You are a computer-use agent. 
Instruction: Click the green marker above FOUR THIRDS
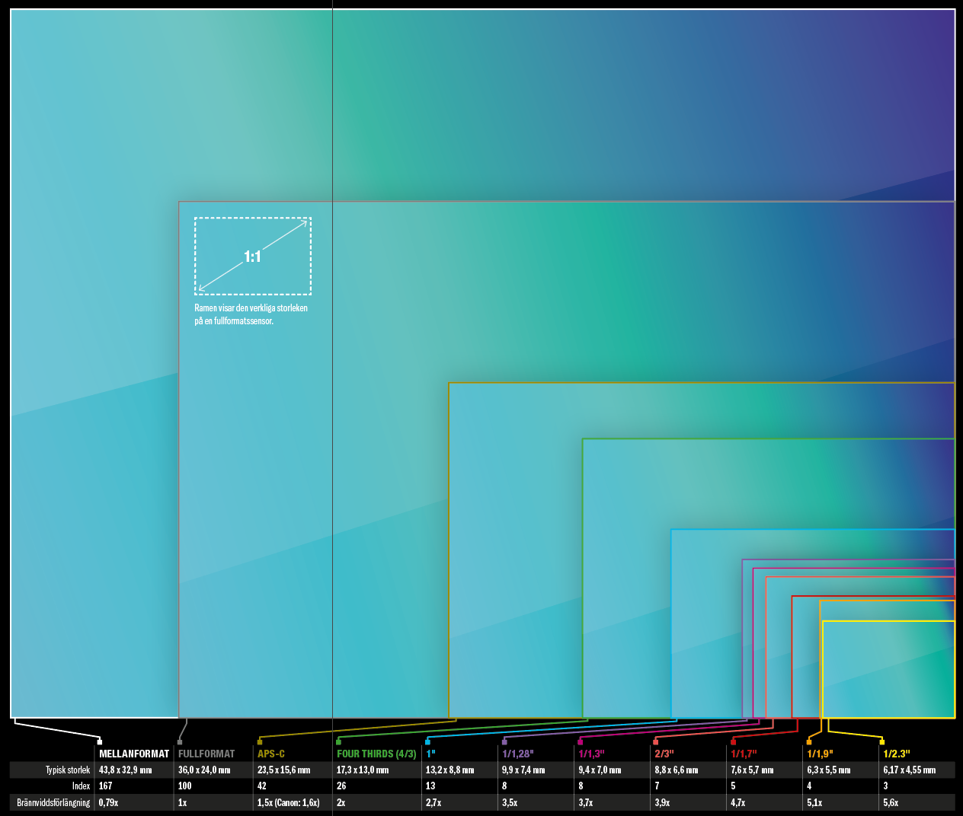tap(339, 741)
